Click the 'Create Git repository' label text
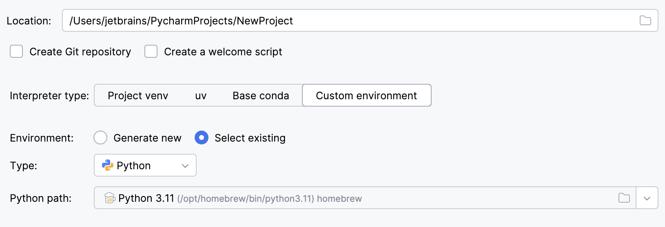The image size is (665, 227). (x=80, y=52)
